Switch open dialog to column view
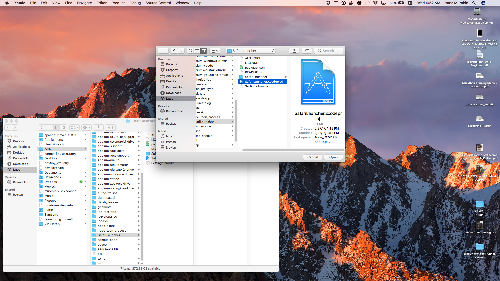Image resolution: width=500 pixels, height=281 pixels. [x=204, y=51]
